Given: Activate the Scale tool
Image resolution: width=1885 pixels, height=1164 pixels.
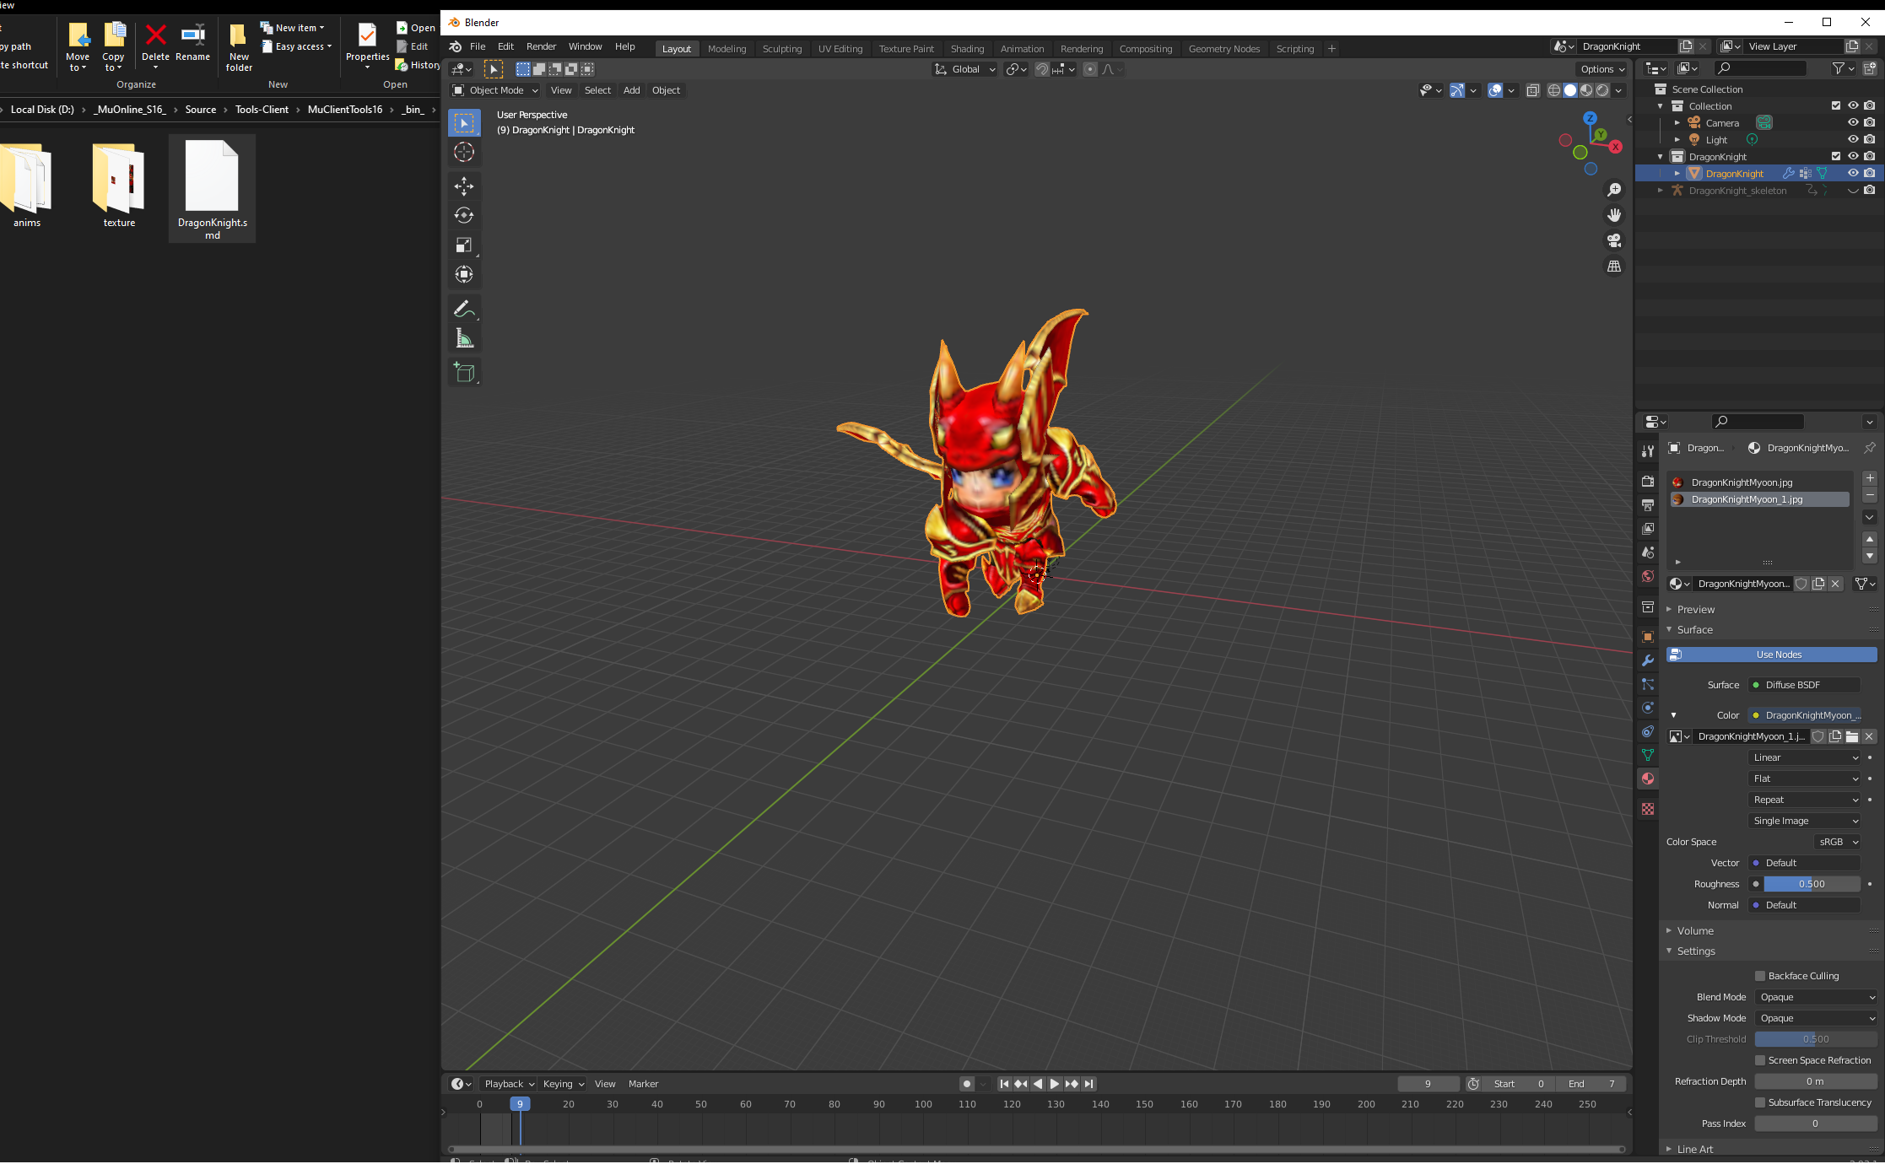Looking at the screenshot, I should [464, 245].
